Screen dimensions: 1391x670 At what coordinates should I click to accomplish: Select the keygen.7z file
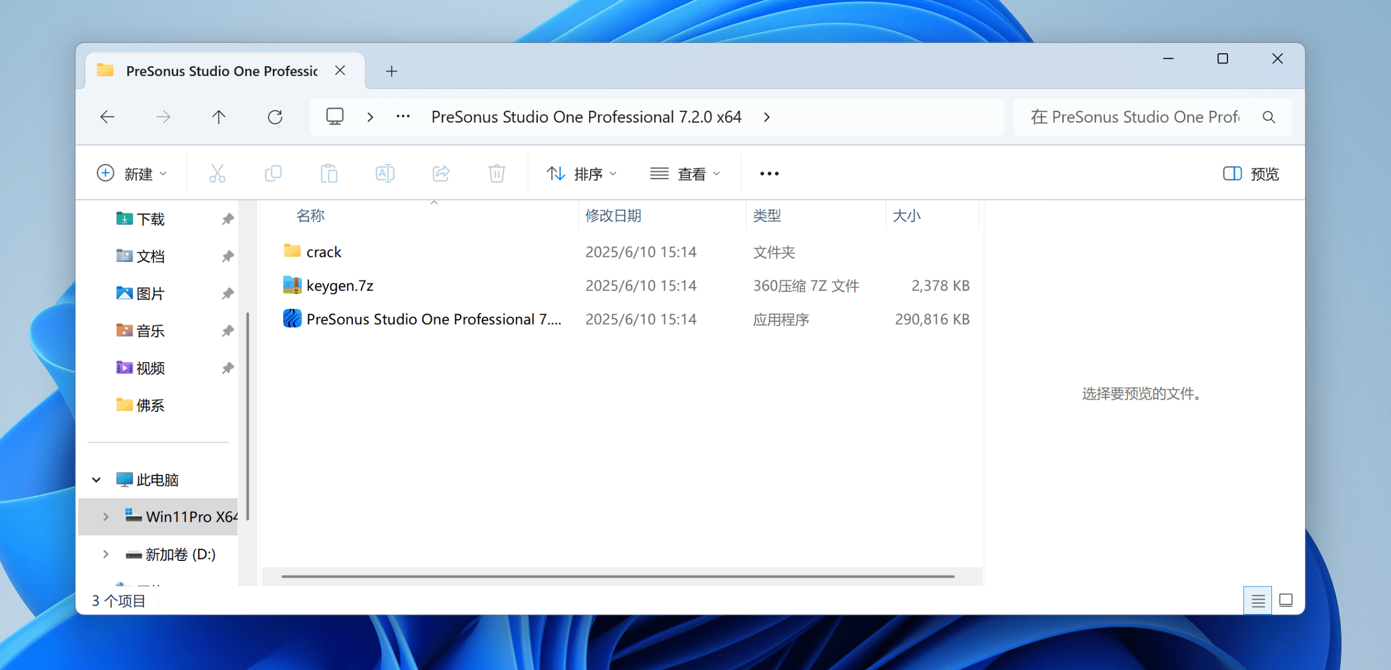[340, 286]
